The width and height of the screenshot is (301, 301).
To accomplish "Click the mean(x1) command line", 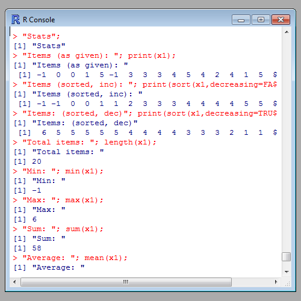I will pos(70,258).
